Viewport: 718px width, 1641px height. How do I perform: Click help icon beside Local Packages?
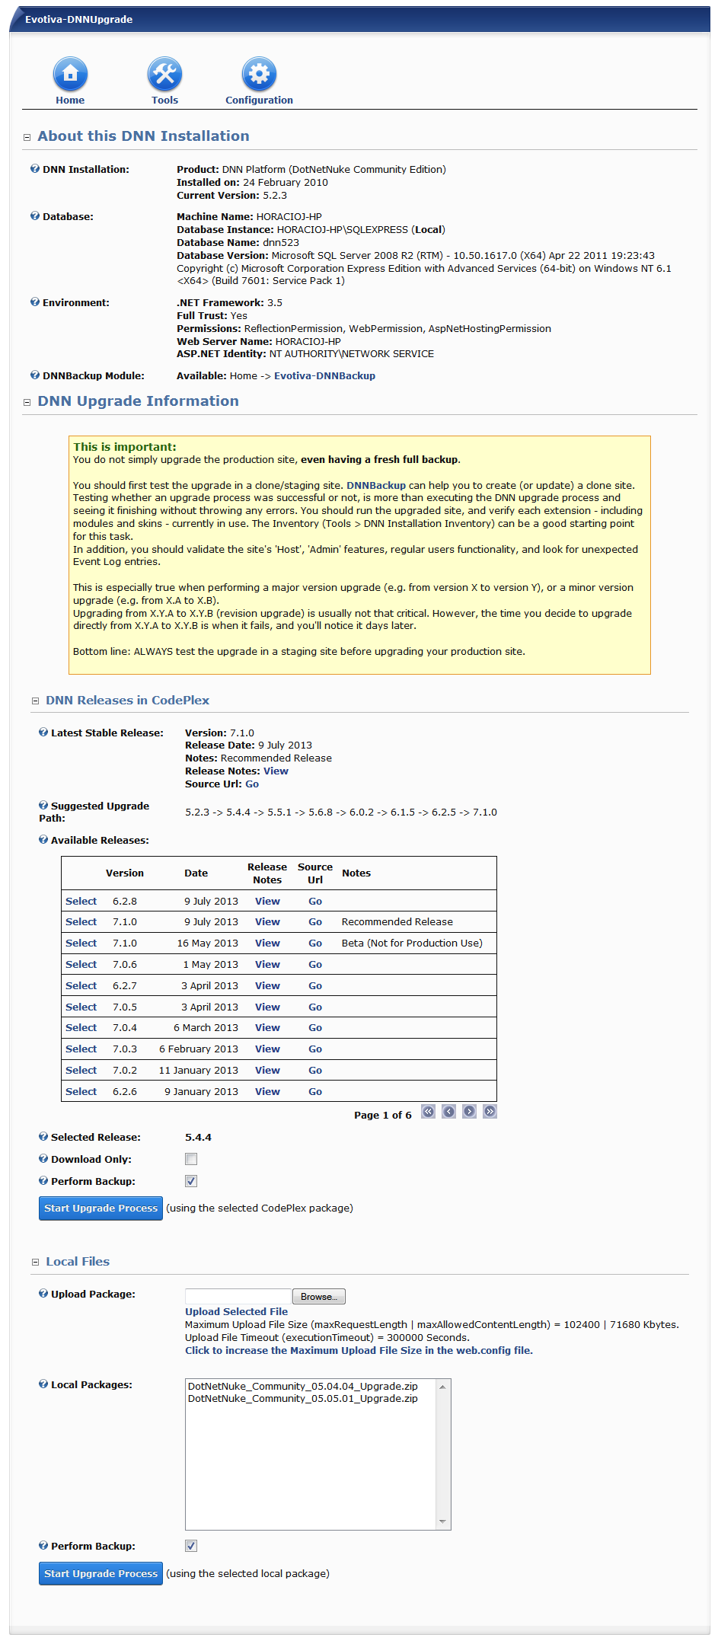tap(43, 1384)
